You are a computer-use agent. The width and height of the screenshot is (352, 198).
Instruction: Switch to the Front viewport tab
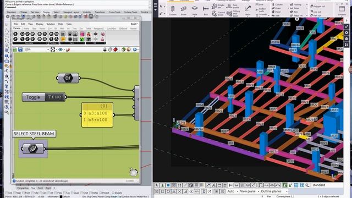(x=40, y=188)
